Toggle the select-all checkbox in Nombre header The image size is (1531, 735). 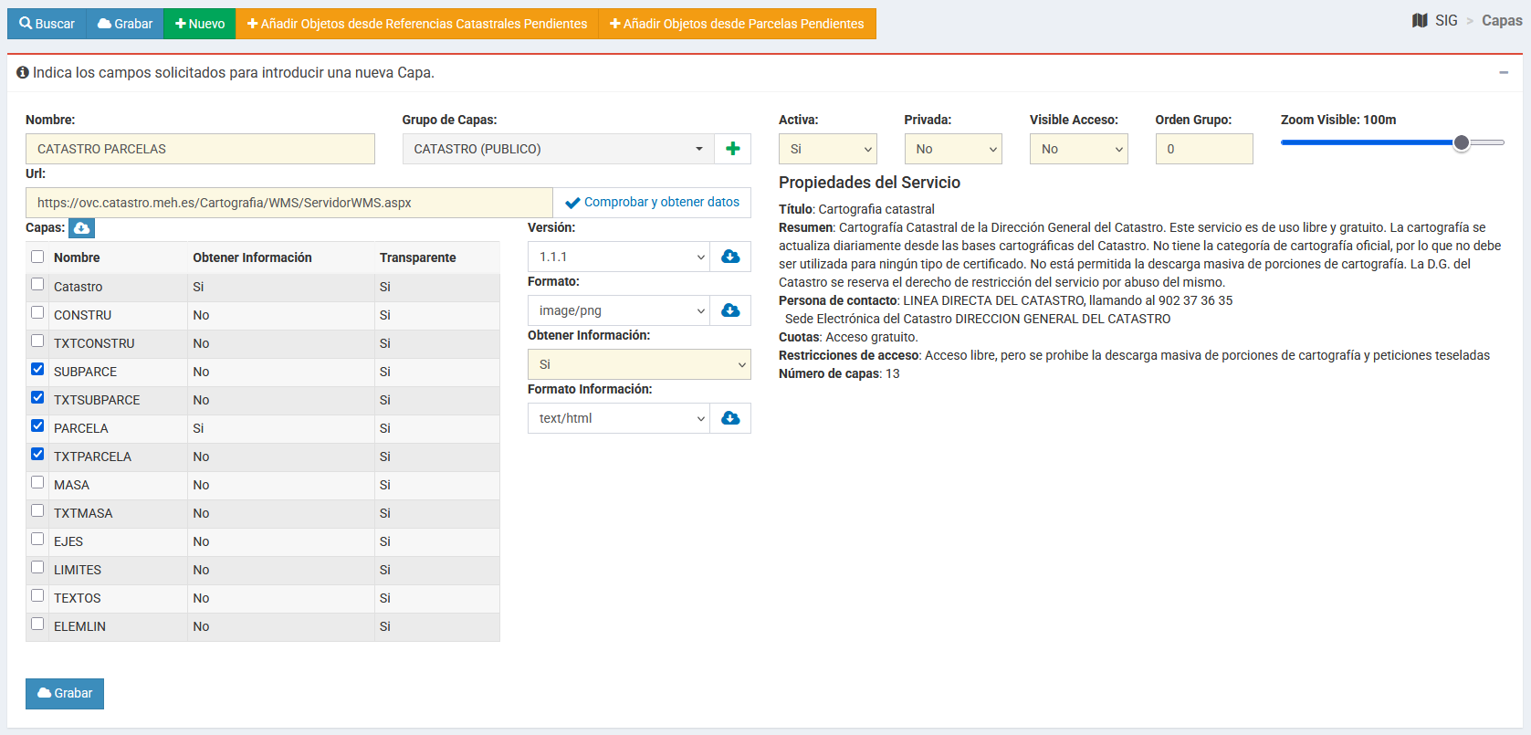point(37,257)
